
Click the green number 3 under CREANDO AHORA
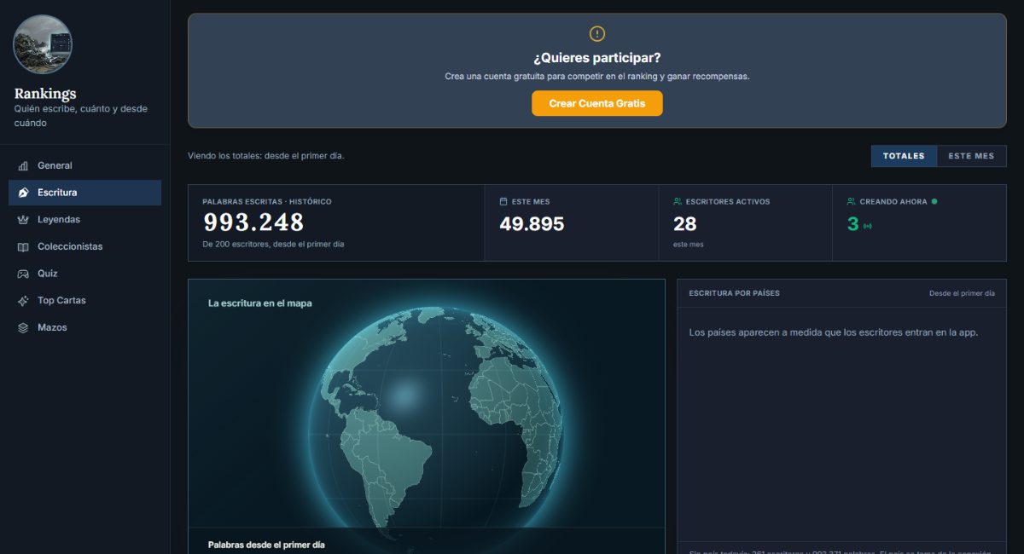(x=852, y=224)
